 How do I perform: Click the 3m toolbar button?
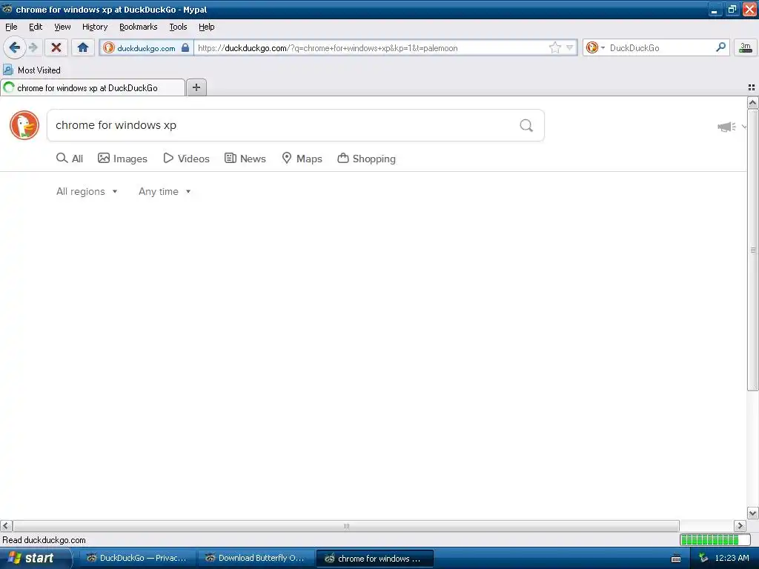click(746, 47)
